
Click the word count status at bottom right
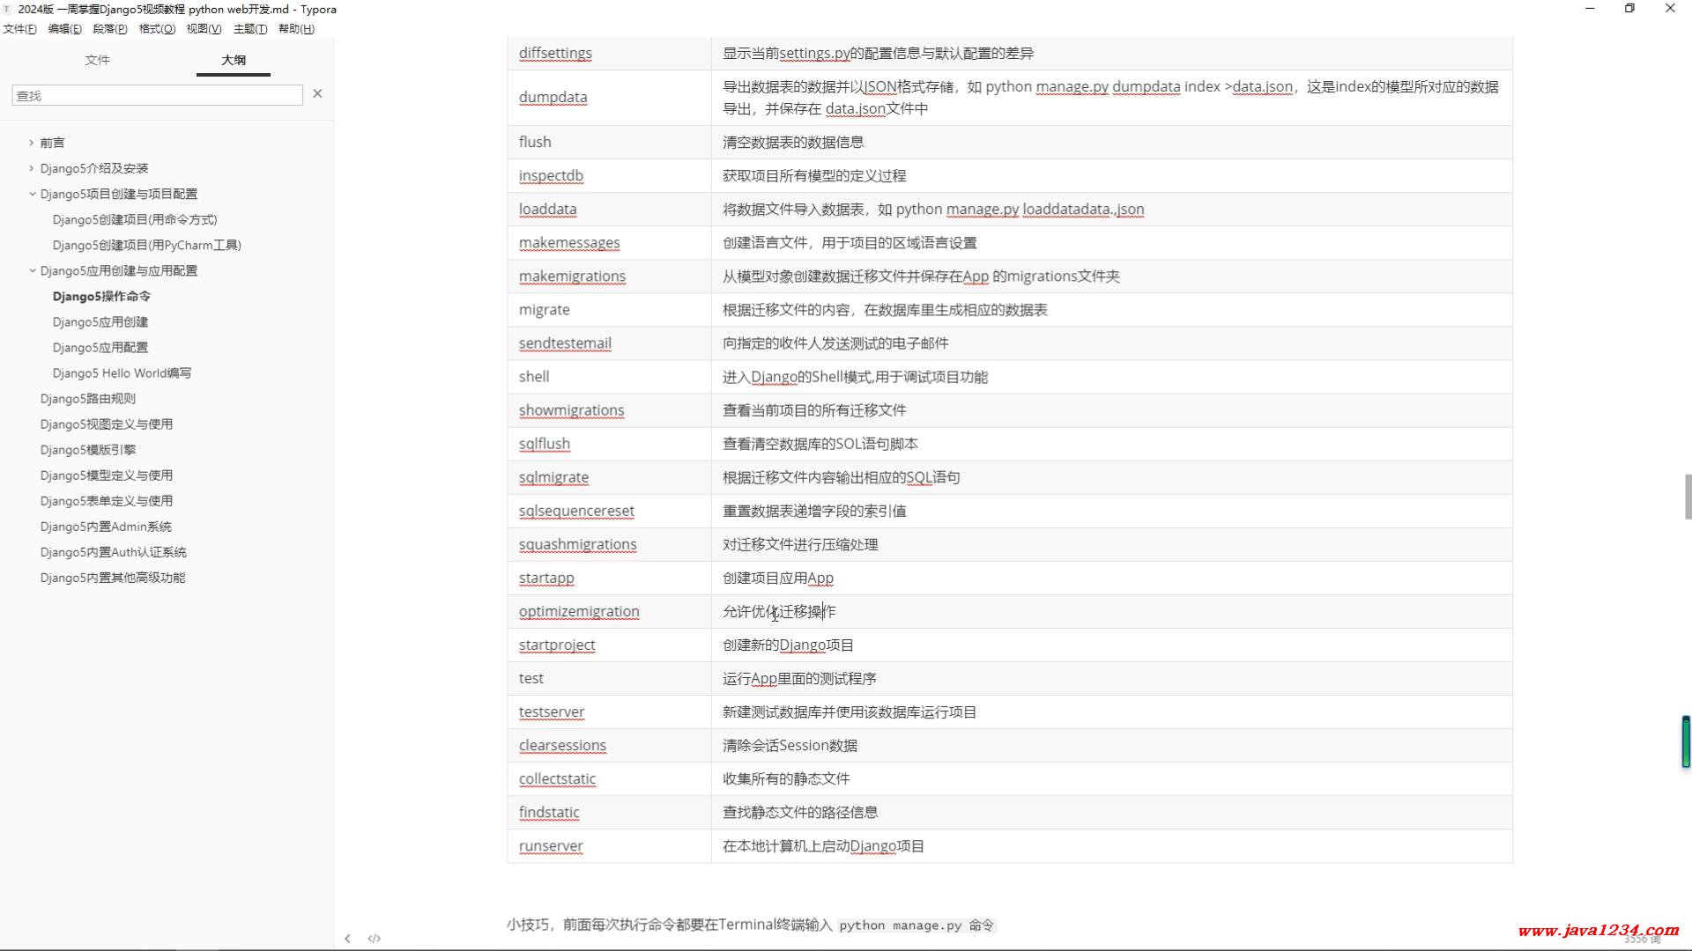[1642, 940]
